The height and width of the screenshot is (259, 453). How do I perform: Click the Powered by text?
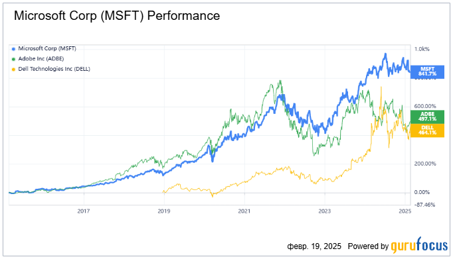[368, 246]
